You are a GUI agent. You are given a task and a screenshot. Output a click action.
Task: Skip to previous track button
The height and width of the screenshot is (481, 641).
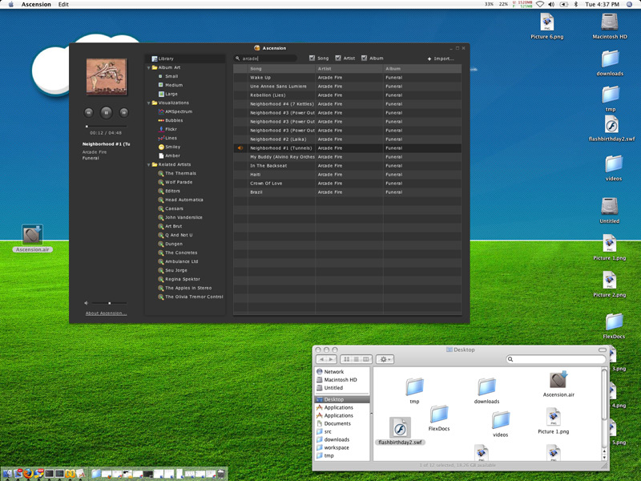[89, 112]
